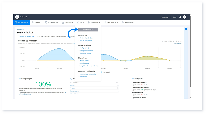Click the vertical dots menu icon
206x114 pixels.
tap(187, 17)
